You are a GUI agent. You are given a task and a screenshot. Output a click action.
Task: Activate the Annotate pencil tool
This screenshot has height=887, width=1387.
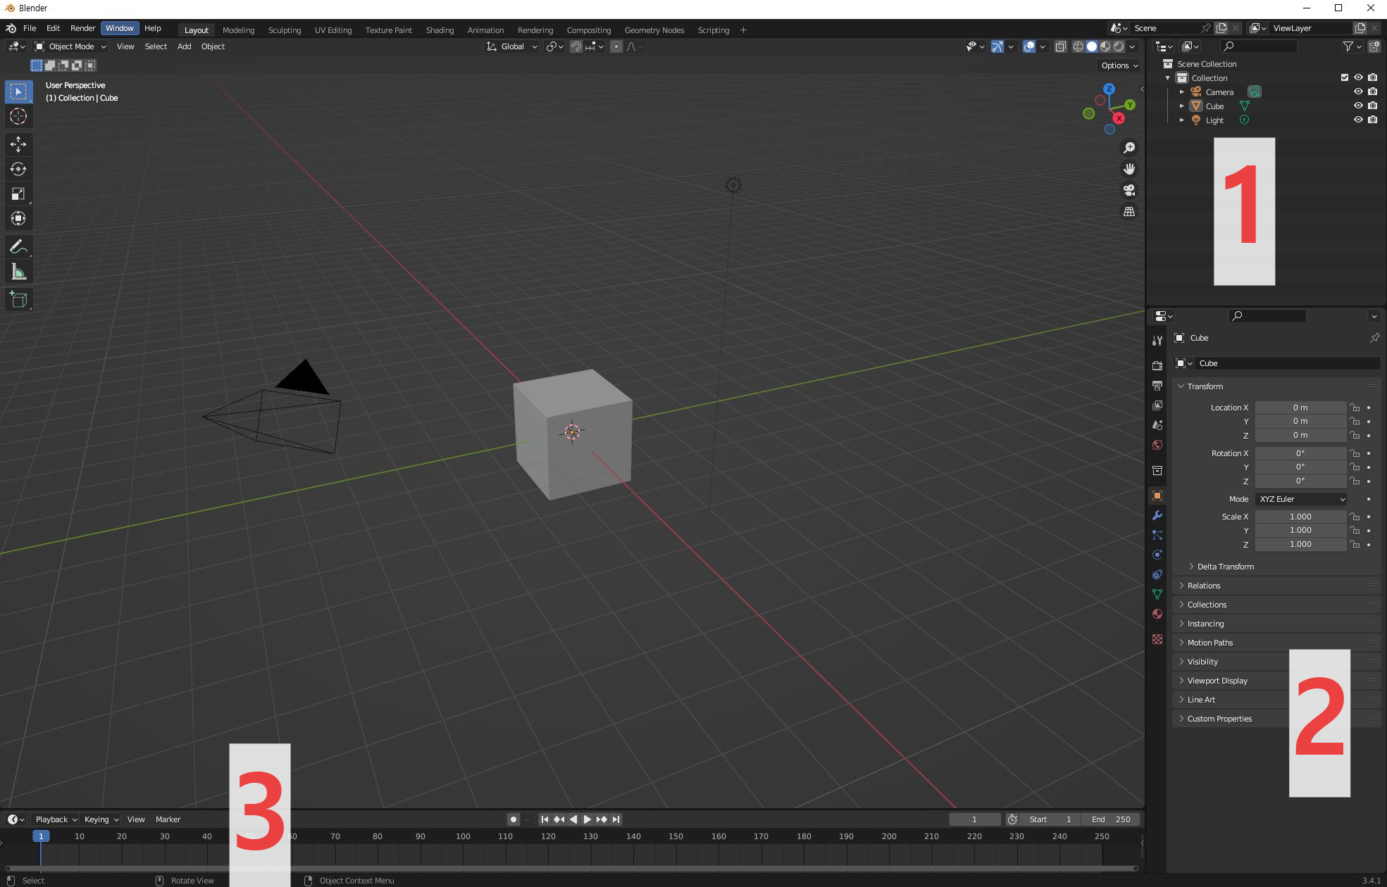[x=18, y=246]
